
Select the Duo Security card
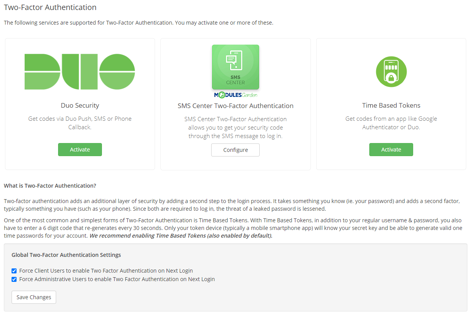[80, 104]
